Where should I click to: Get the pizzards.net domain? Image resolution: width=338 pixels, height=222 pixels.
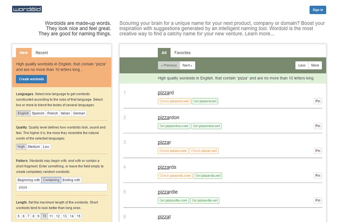point(208,175)
